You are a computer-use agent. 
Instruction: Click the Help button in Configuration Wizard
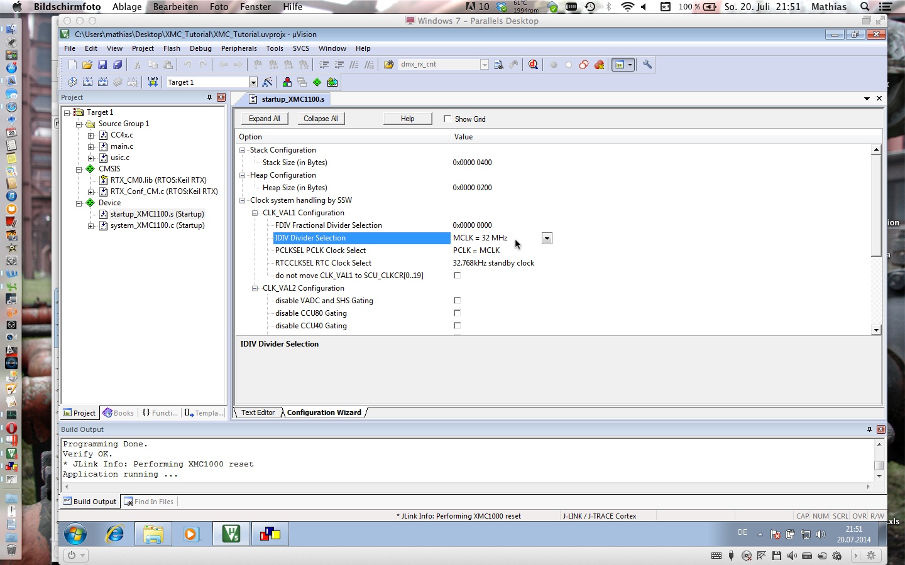point(408,119)
